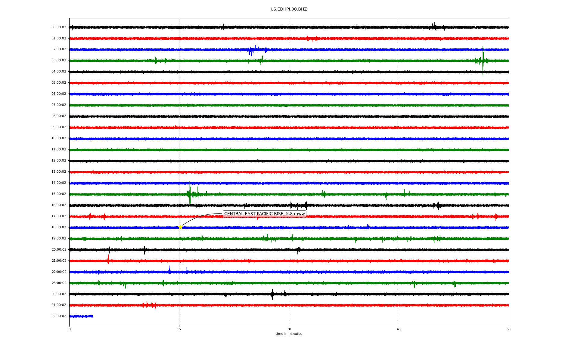Click the 03:00:02 time label
Viewport: 578px width, 361px height.
(x=59, y=60)
